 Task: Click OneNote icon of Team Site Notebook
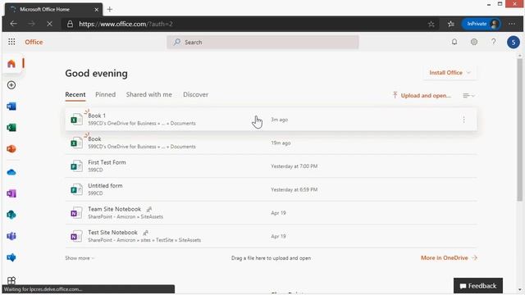click(x=76, y=213)
